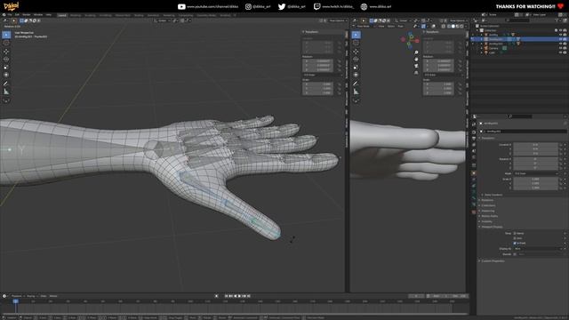Click the Location X field in Object properties
This screenshot has width=569, height=320.
point(535,144)
